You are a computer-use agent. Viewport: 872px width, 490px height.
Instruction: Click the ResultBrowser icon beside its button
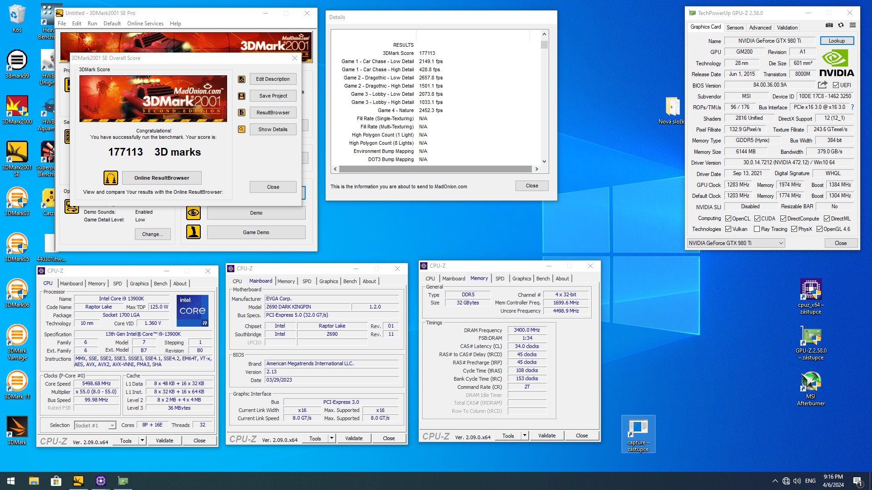(x=242, y=113)
